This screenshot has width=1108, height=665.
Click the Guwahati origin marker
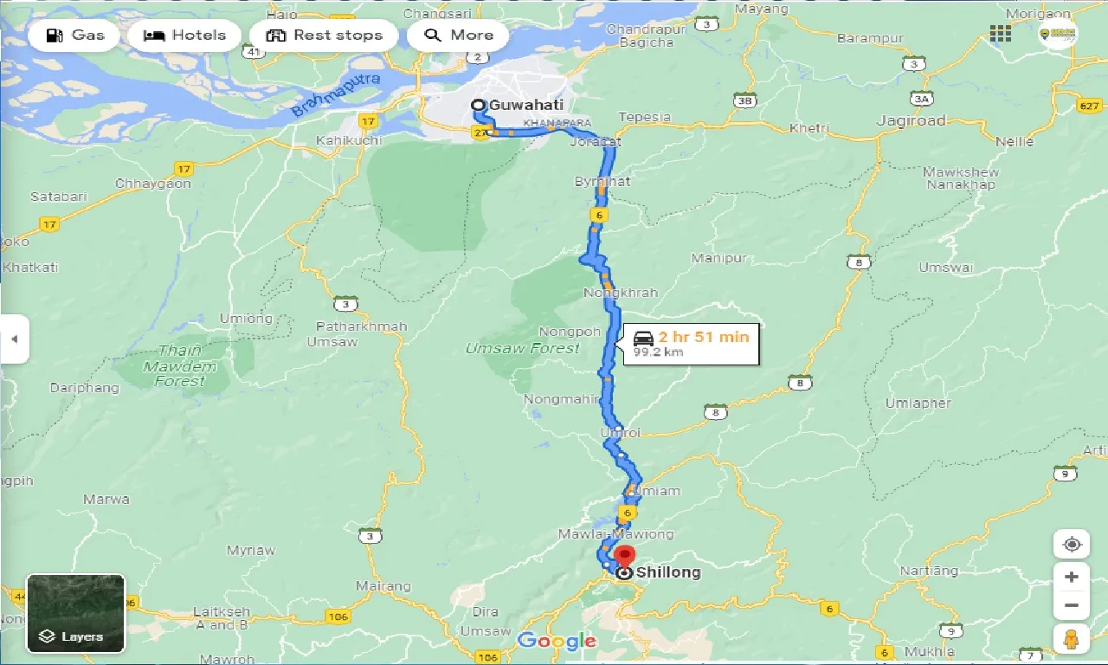478,106
